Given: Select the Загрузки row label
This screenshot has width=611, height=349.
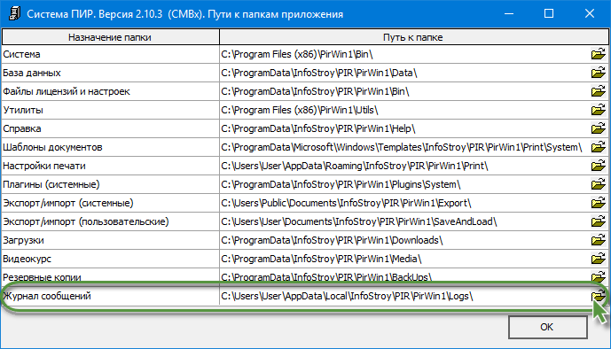Looking at the screenshot, I should (23, 240).
